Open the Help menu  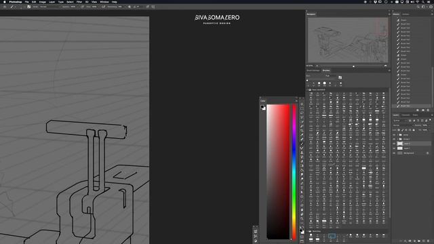[x=114, y=2]
